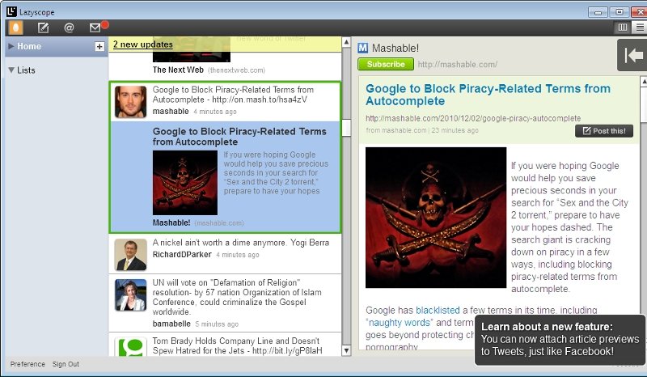
Task: Open the home timeline egg icon
Action: 15,28
